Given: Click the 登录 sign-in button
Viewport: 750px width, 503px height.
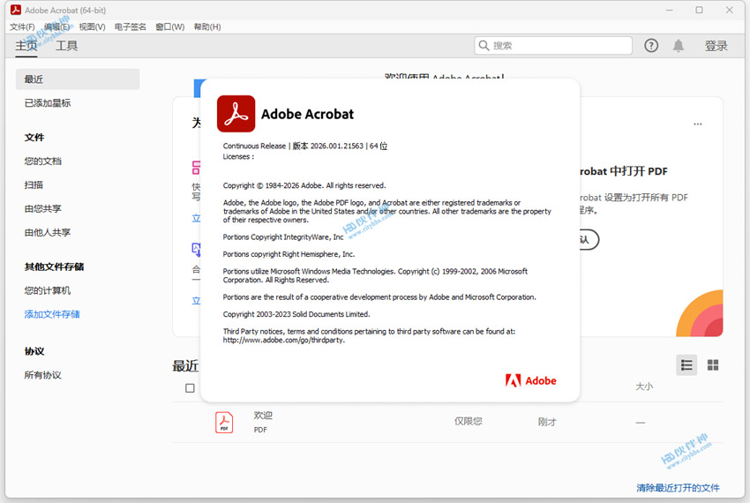Looking at the screenshot, I should pyautogui.click(x=716, y=46).
